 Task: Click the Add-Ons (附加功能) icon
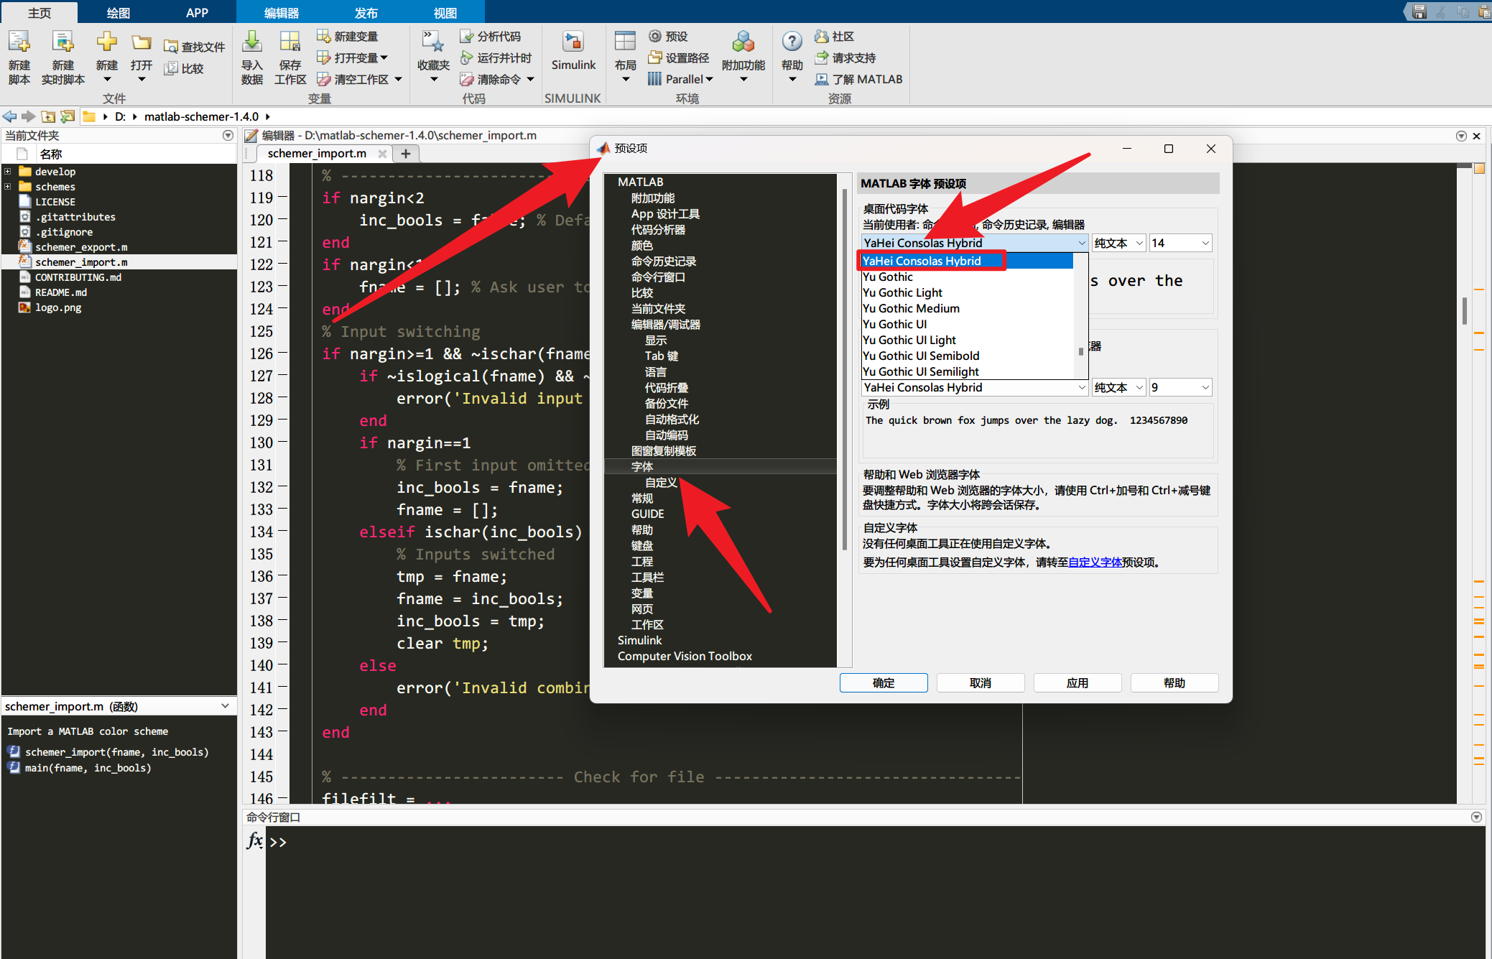(743, 42)
